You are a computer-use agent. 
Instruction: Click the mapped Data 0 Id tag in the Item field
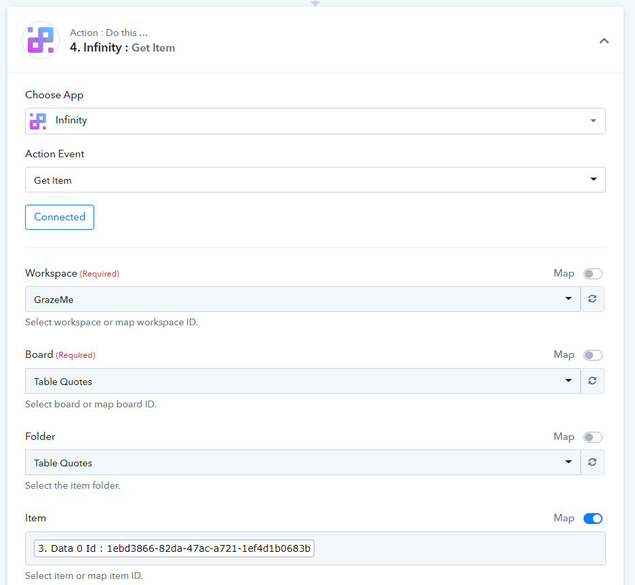click(x=174, y=548)
